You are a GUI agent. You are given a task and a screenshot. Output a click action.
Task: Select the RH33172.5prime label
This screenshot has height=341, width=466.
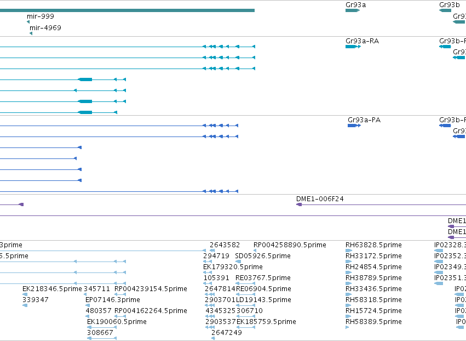pos(373,256)
